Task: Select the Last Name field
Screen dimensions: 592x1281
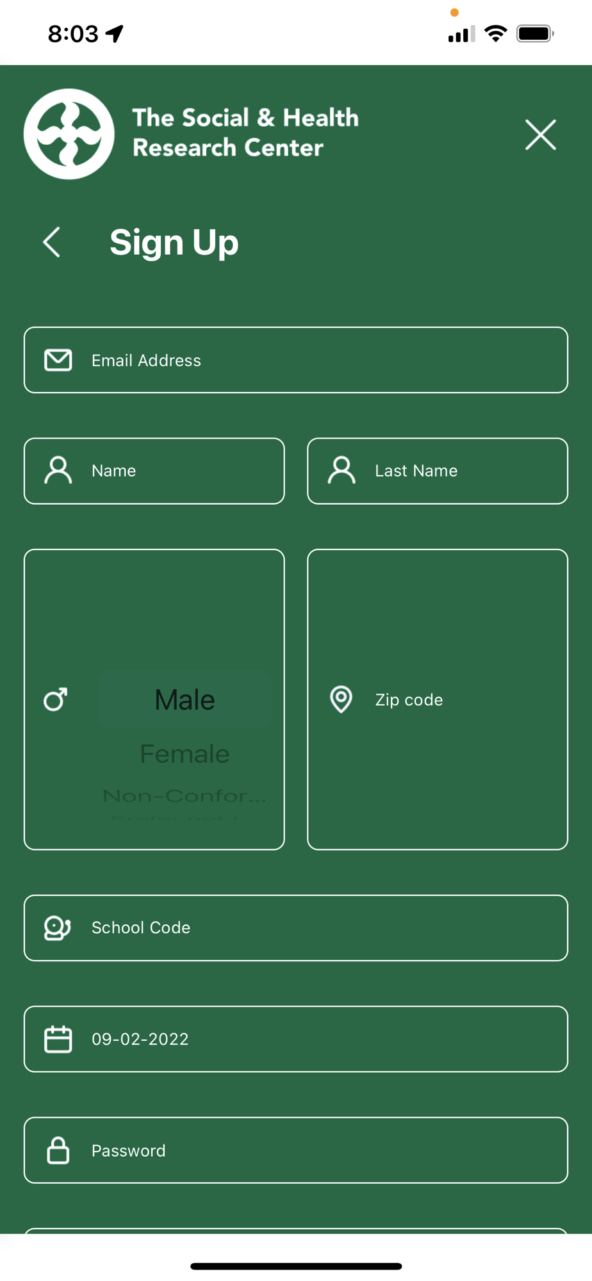Action: [x=438, y=471]
